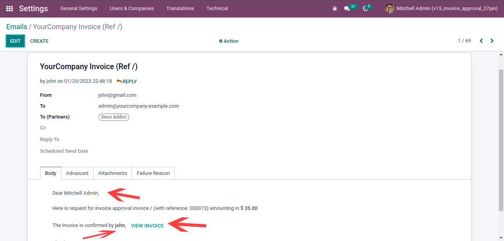504x241 pixels.
Task: Click the Reply arrow button
Action: [127, 81]
